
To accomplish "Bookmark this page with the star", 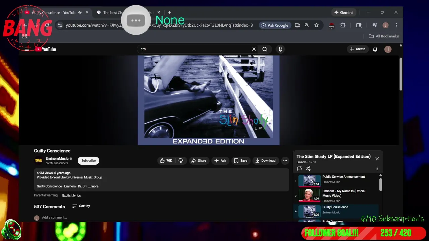I will pyautogui.click(x=316, y=25).
